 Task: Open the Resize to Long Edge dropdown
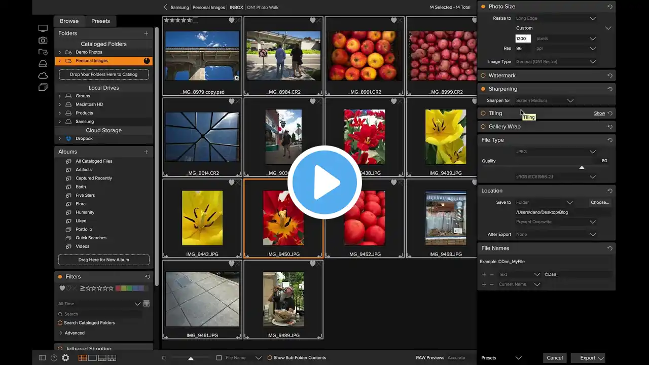pyautogui.click(x=556, y=18)
